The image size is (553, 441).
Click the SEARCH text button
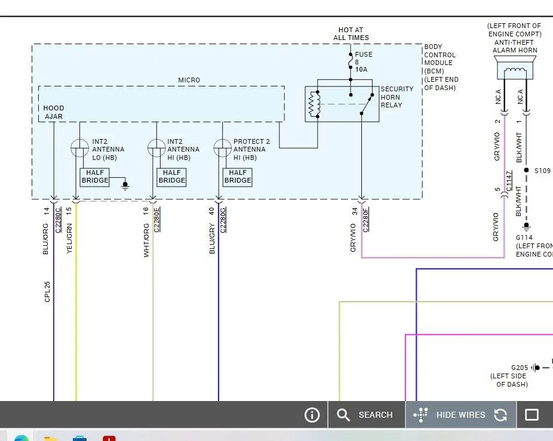pyautogui.click(x=375, y=415)
